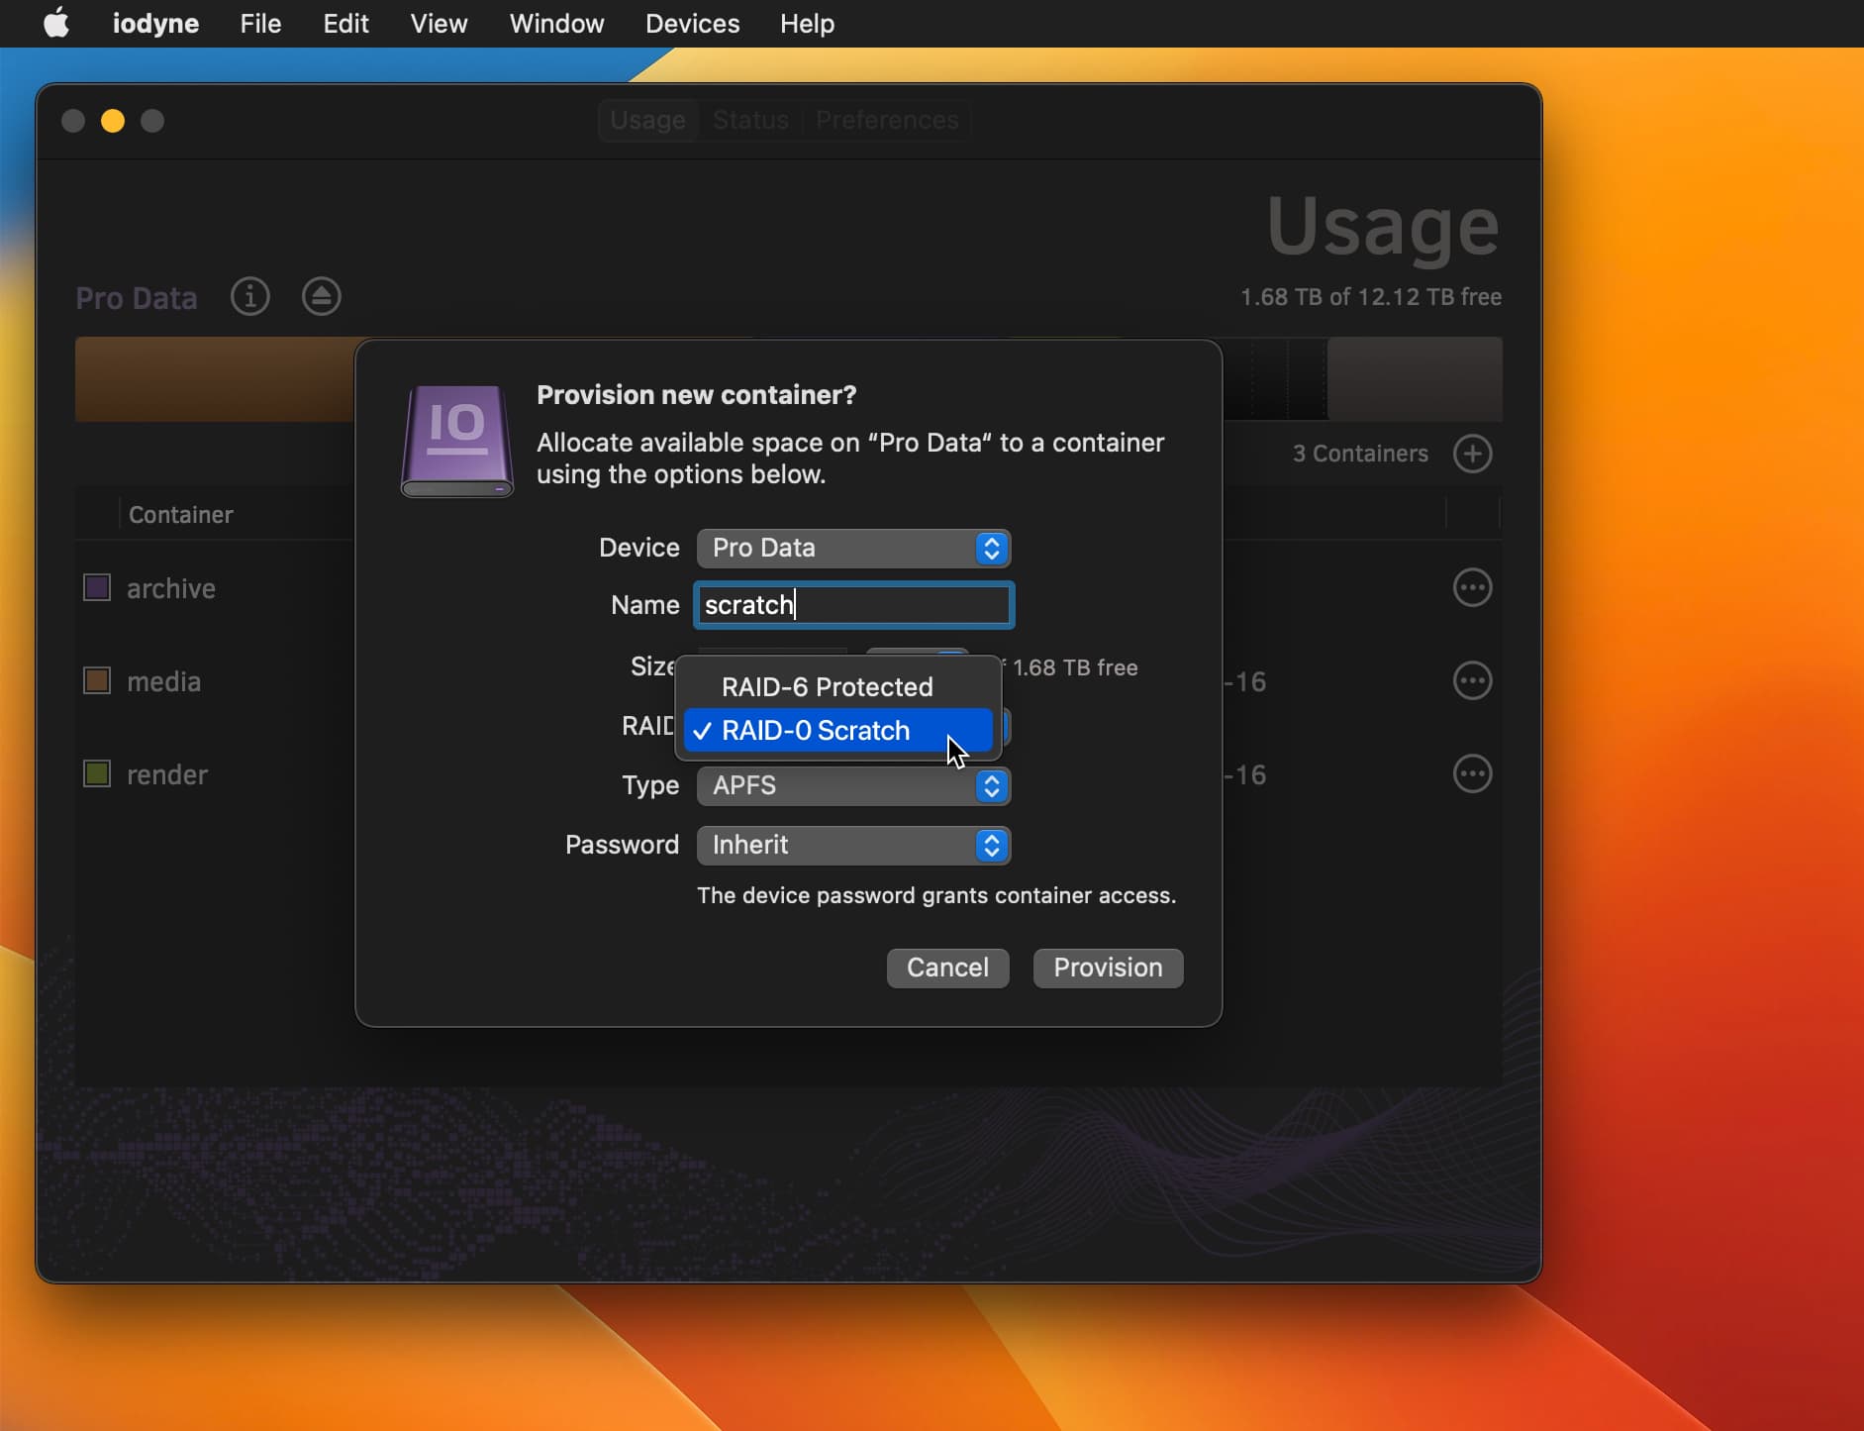Click the media container color swatch

tap(97, 680)
